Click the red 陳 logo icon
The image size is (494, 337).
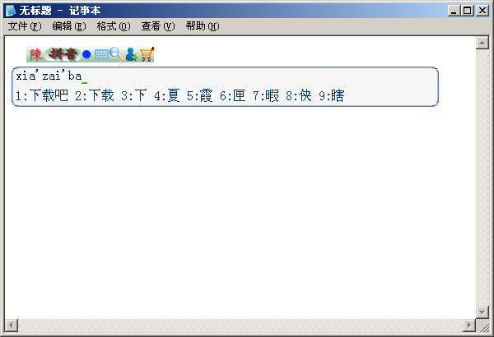pos(35,55)
